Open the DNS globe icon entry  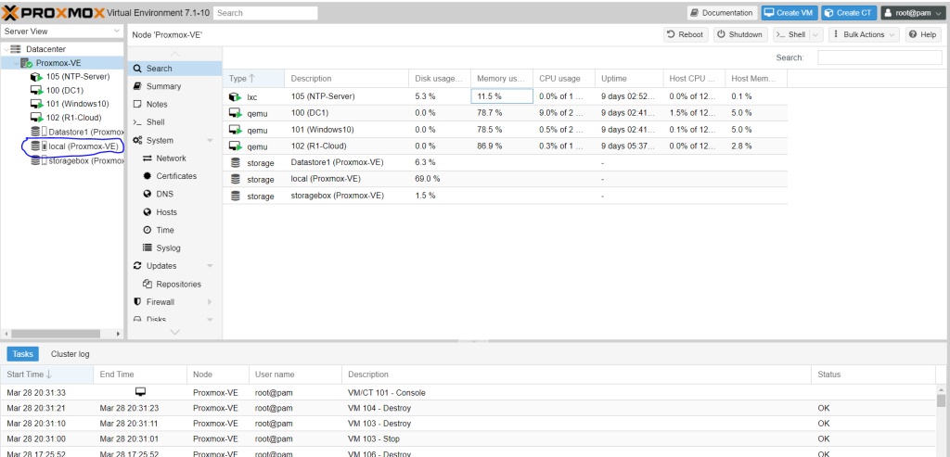(148, 194)
